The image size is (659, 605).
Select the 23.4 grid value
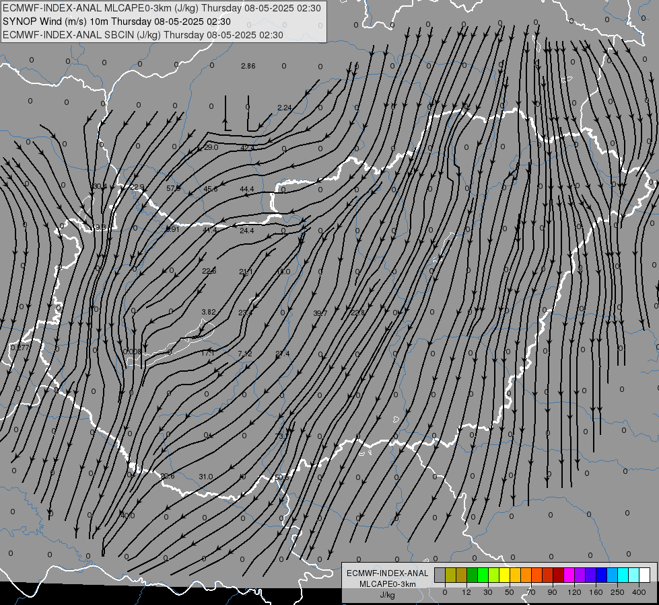coord(246,313)
